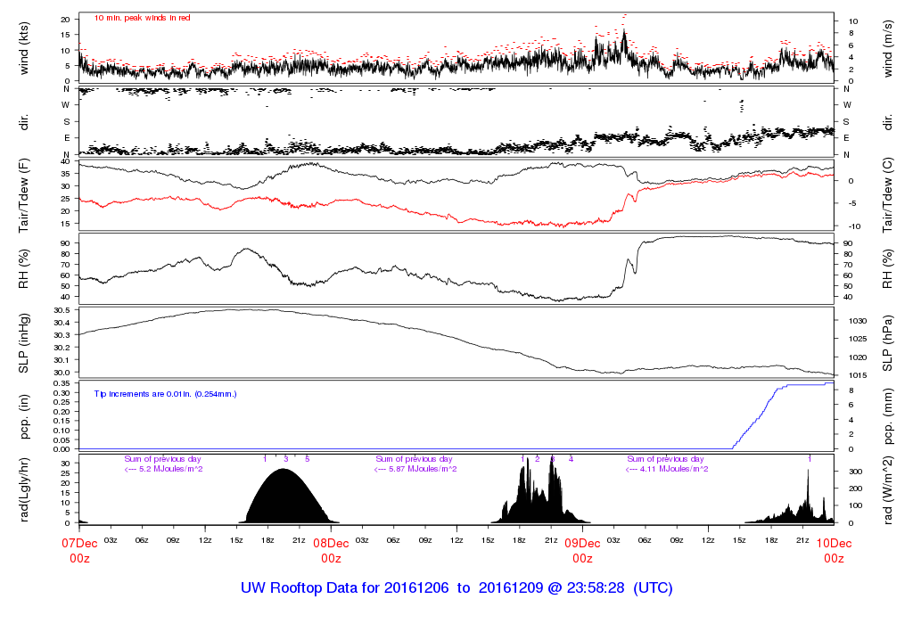Click the "rad (W/m^2)" axis label
This screenshot has width=913, height=624.
887,489
